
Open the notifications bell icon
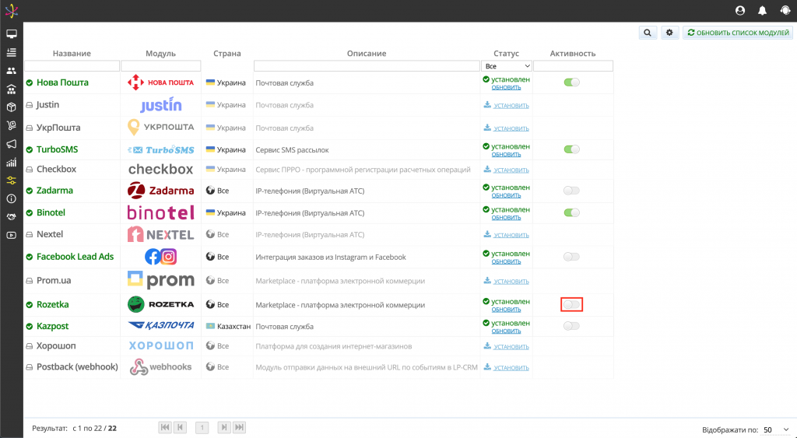click(x=763, y=11)
